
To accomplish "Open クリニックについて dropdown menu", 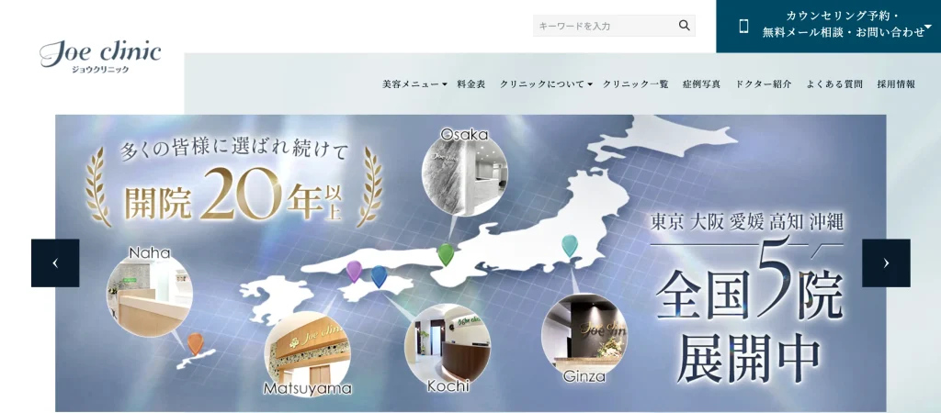I will [546, 84].
